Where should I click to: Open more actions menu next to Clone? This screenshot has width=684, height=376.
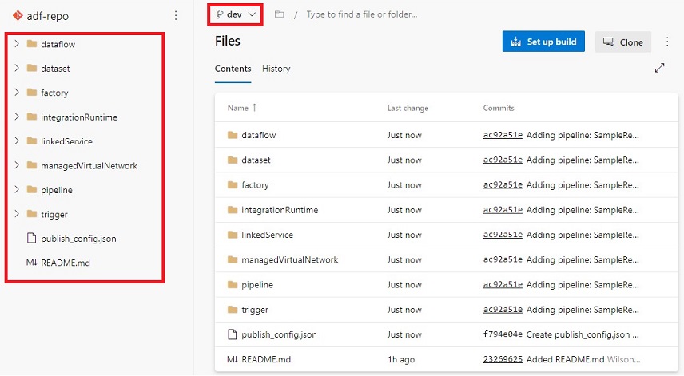pyautogui.click(x=667, y=42)
